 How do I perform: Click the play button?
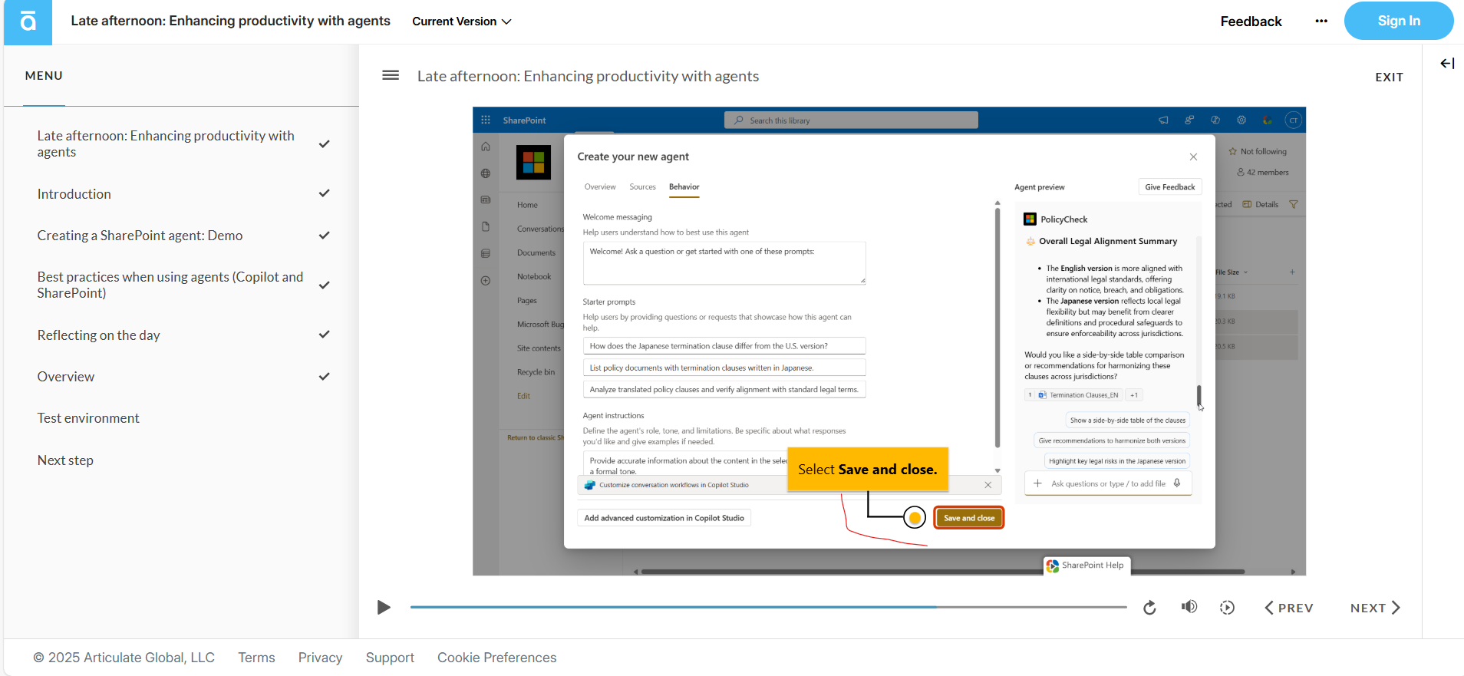point(384,608)
